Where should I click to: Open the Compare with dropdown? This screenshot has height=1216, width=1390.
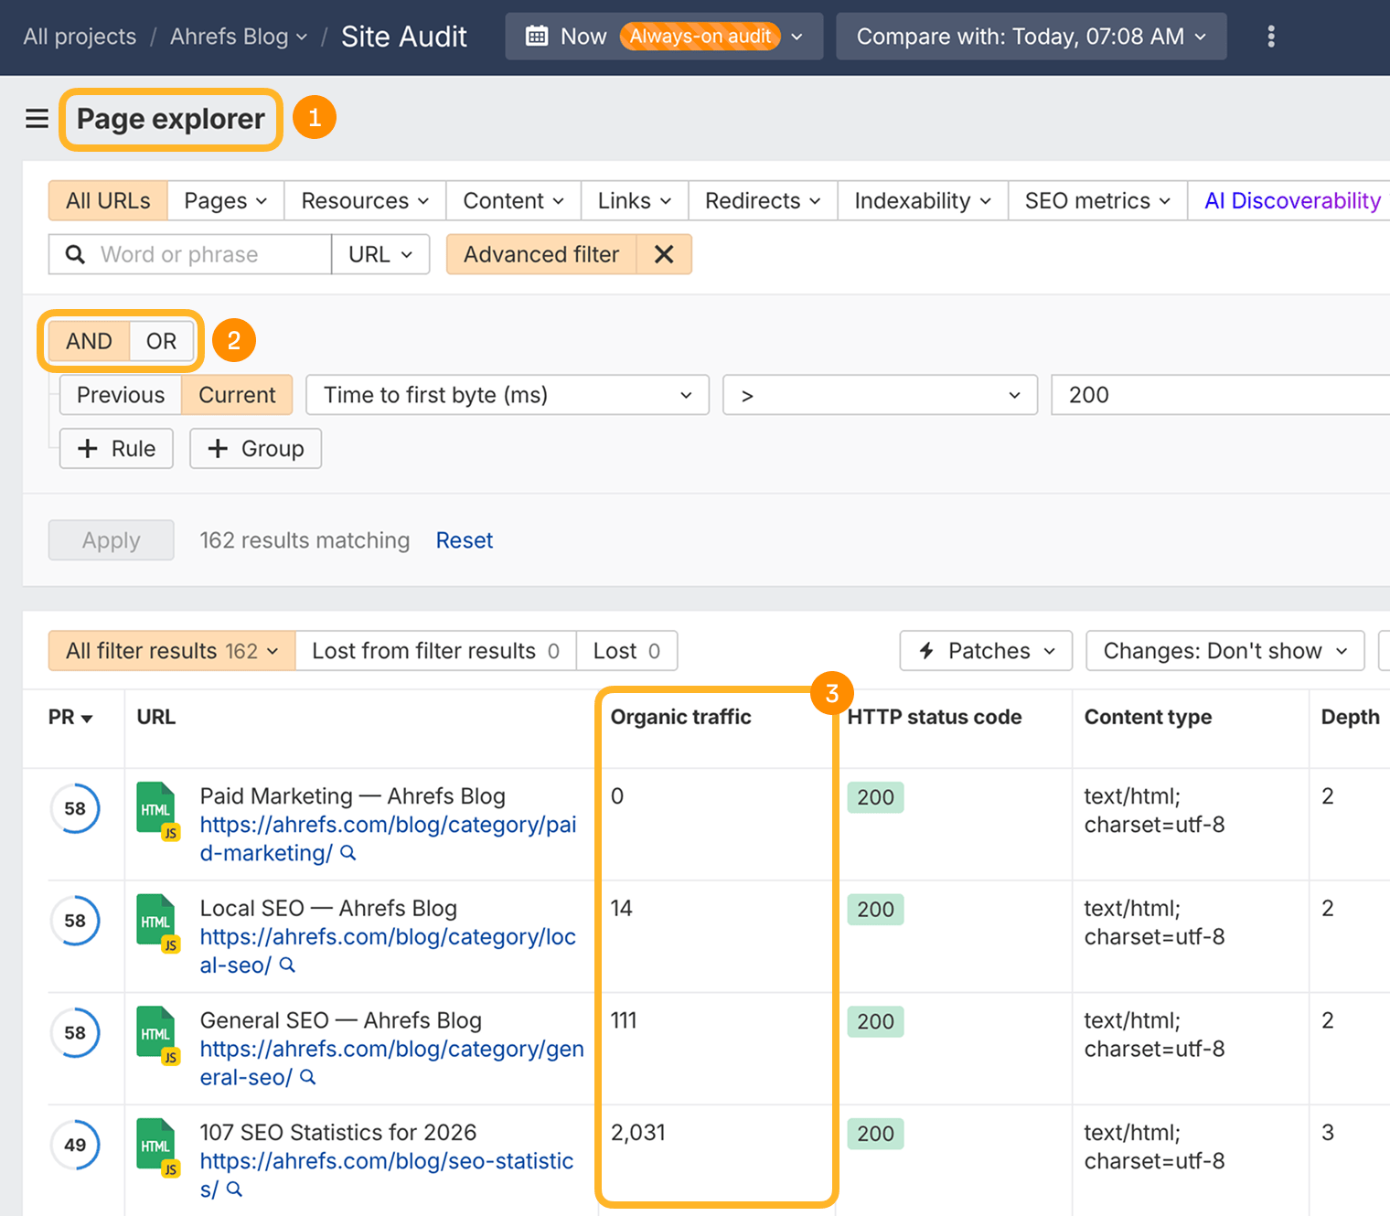click(x=1032, y=37)
